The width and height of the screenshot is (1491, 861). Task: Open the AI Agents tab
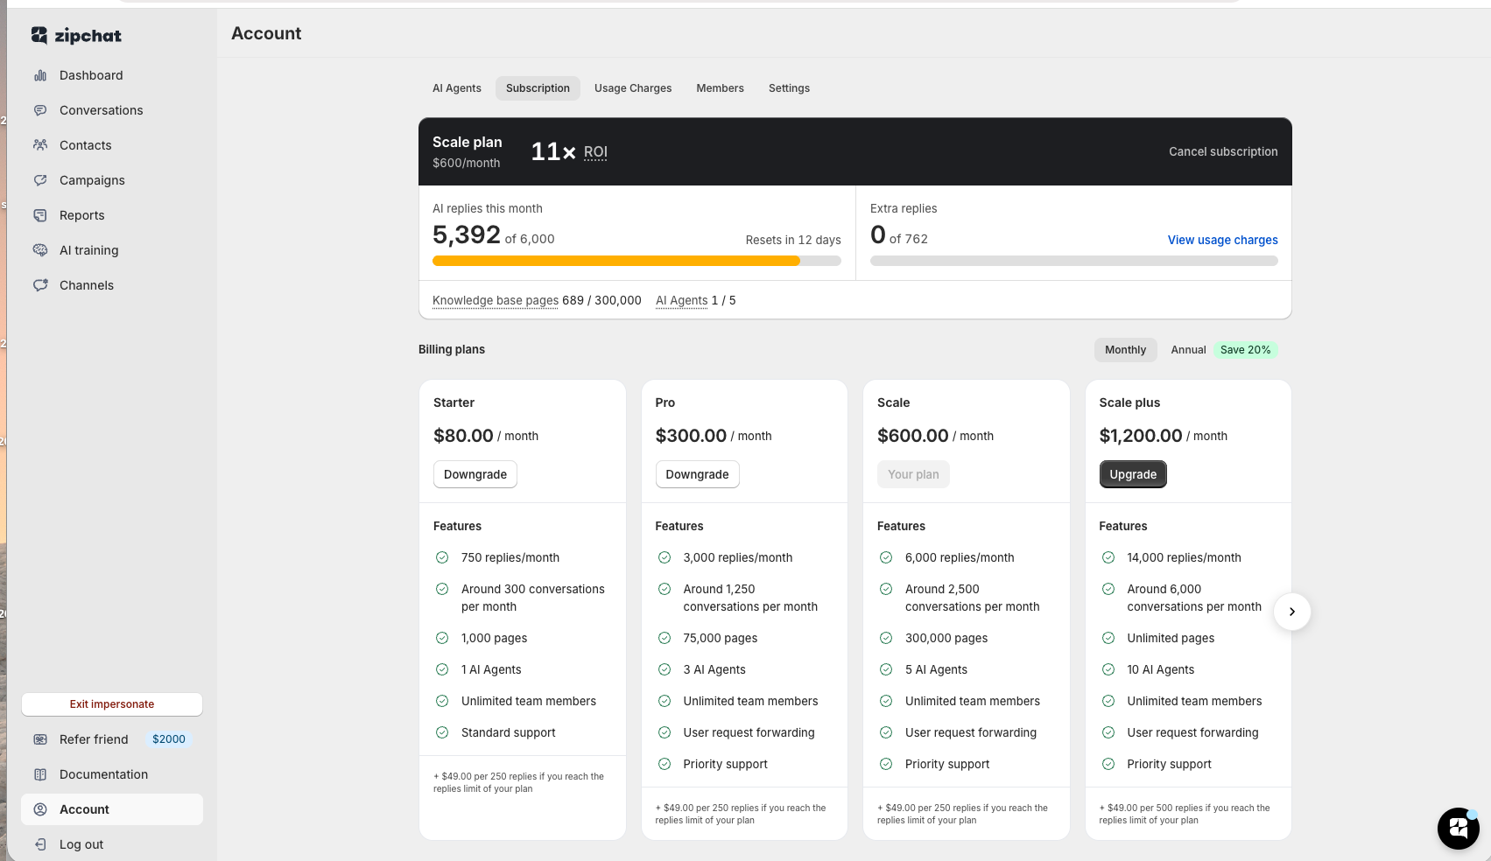point(457,88)
